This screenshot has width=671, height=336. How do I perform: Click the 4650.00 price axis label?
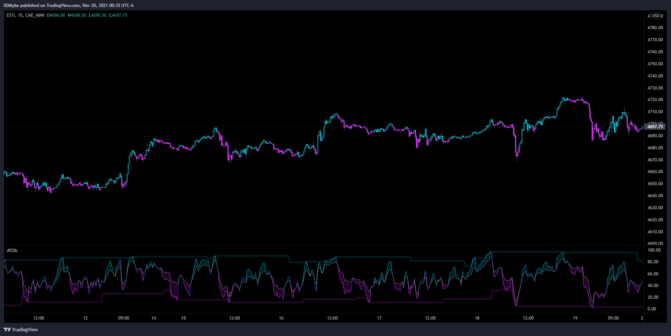pyautogui.click(x=655, y=184)
